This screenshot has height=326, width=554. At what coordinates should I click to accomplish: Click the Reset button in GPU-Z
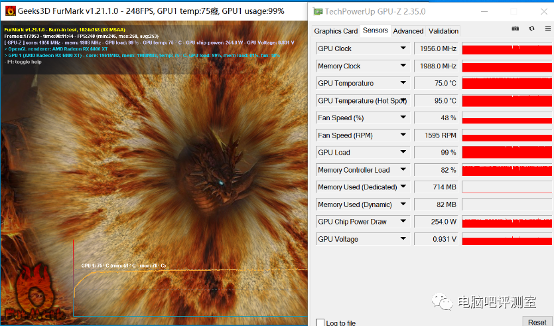tap(537, 322)
